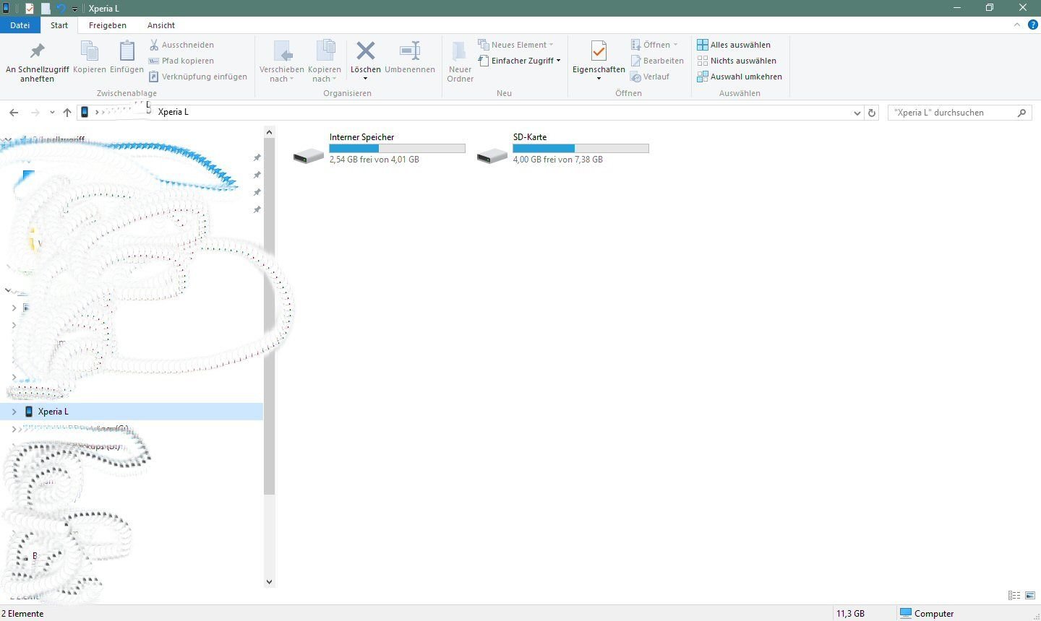The height and width of the screenshot is (621, 1041).
Task: Switch to large thumbnails view in status bar
Action: (x=1030, y=596)
